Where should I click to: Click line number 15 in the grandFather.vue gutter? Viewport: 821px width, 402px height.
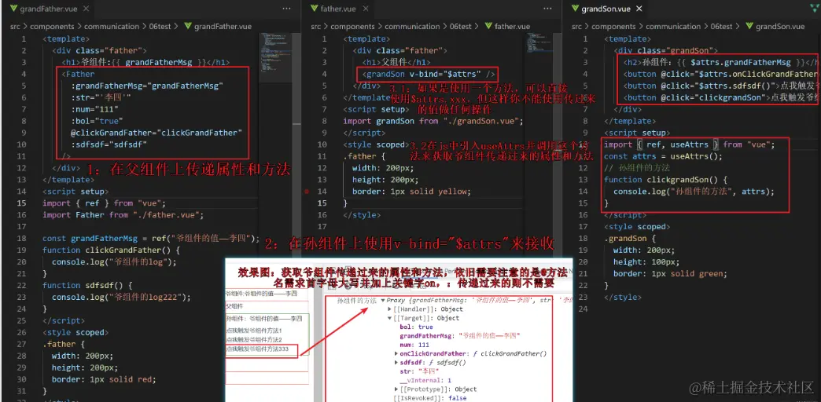22,203
